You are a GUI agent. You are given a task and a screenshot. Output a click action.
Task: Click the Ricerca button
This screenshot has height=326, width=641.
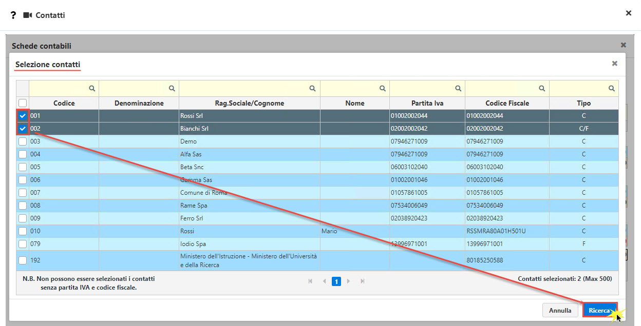click(600, 310)
